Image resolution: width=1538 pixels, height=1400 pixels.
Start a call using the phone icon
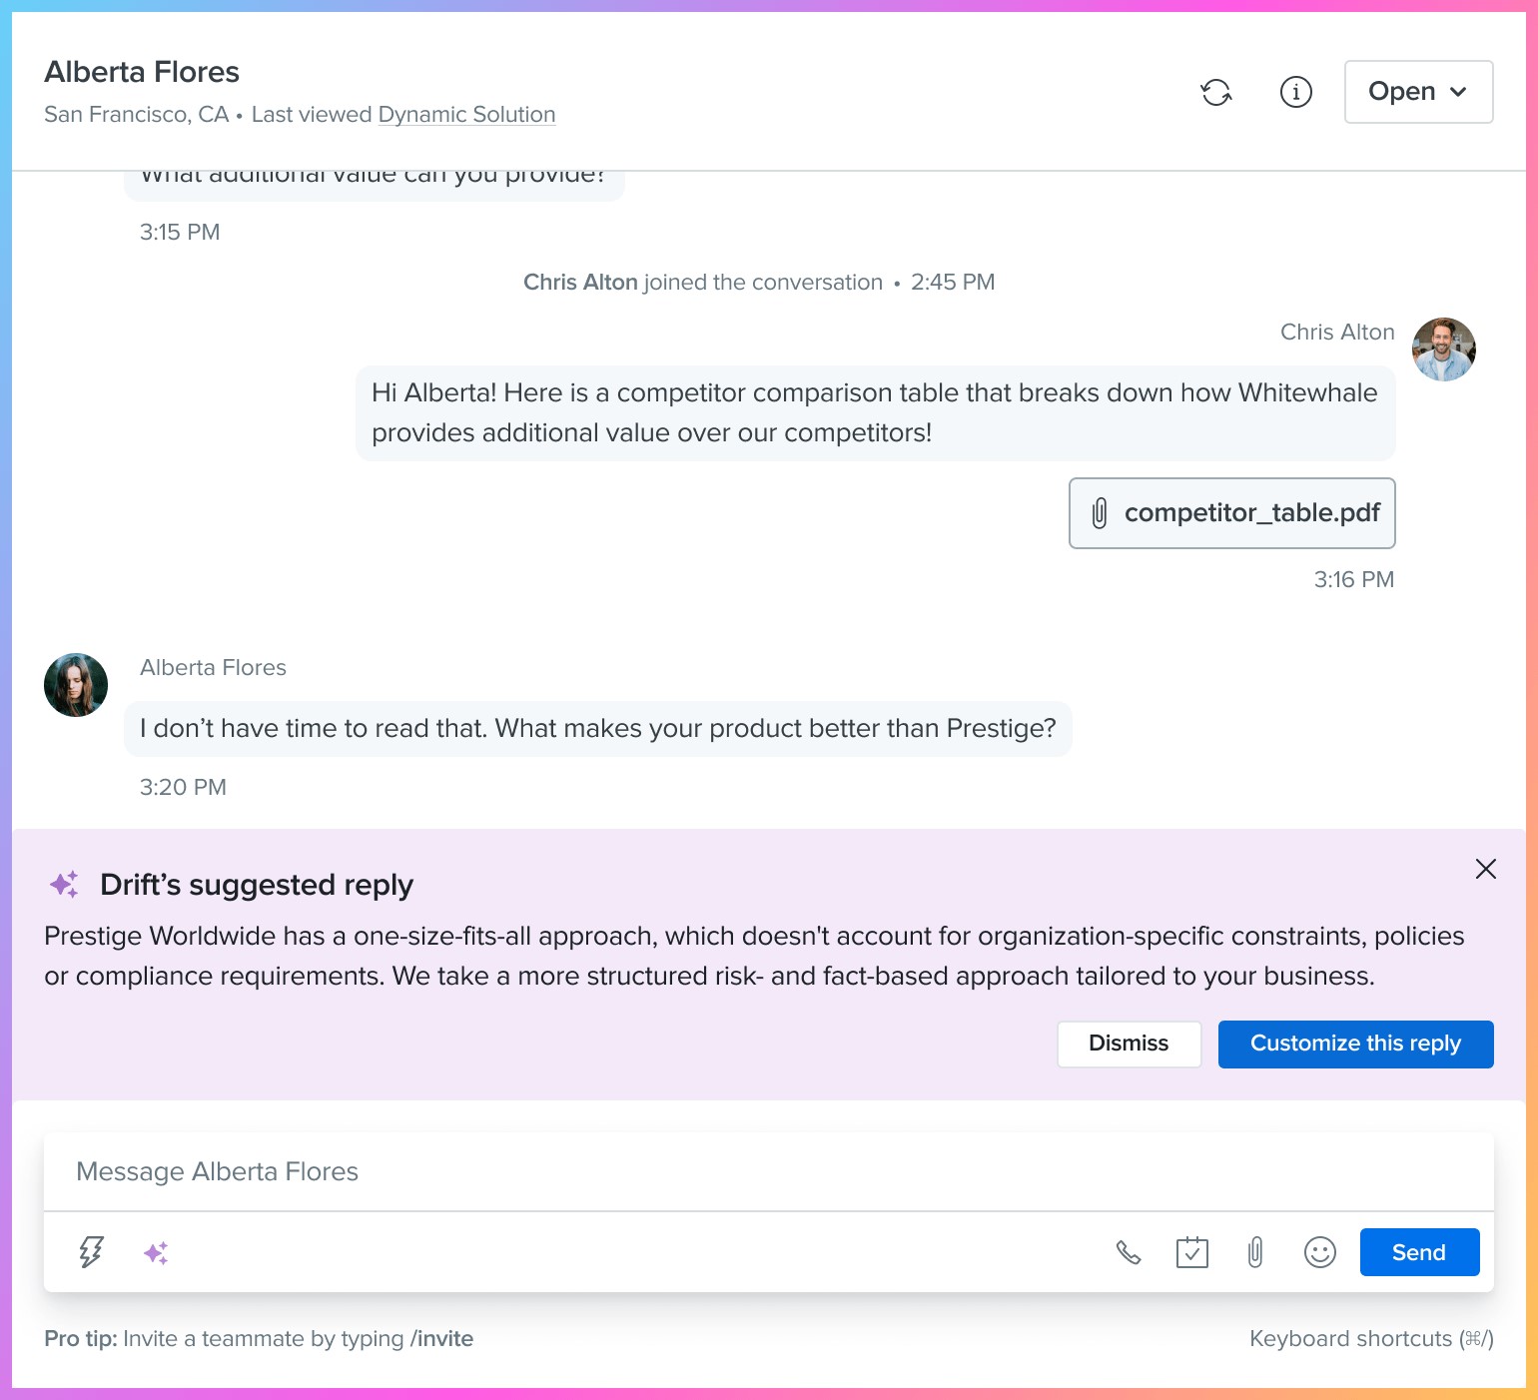(x=1129, y=1251)
